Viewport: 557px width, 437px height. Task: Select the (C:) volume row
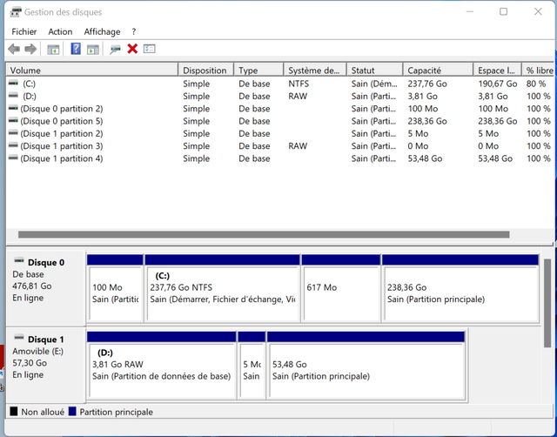pos(280,84)
